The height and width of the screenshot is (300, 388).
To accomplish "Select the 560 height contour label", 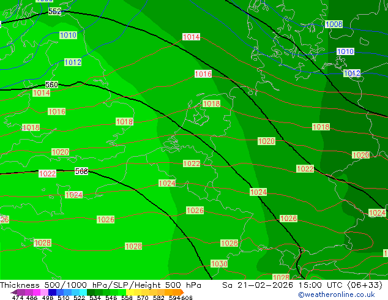I will coord(51,85).
